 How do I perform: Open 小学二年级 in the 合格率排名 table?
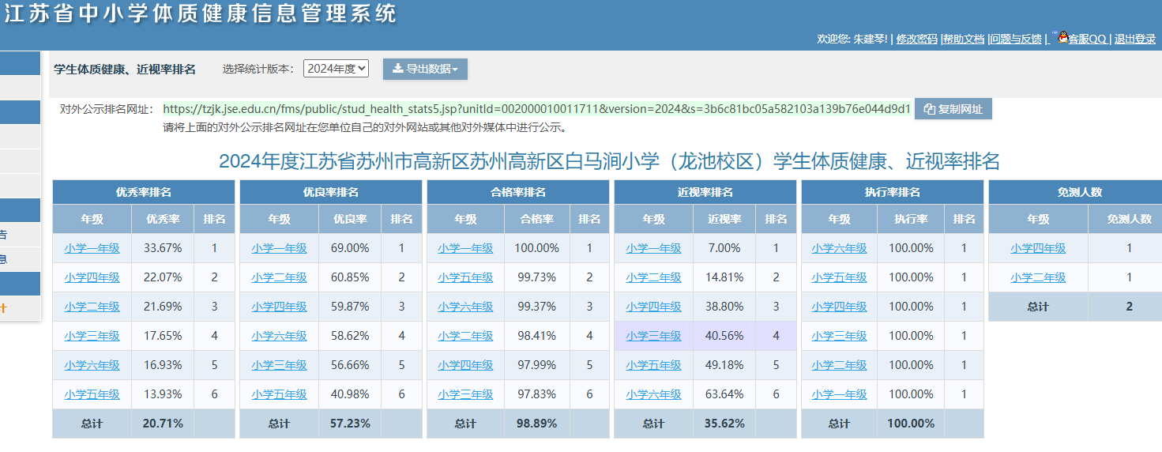click(465, 336)
